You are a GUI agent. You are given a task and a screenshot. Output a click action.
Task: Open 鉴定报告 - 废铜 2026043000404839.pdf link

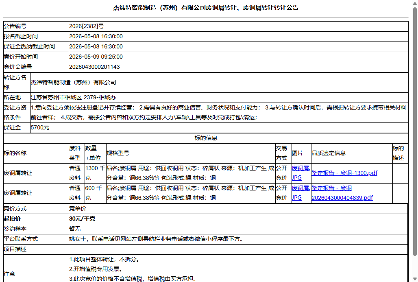pos(342,193)
